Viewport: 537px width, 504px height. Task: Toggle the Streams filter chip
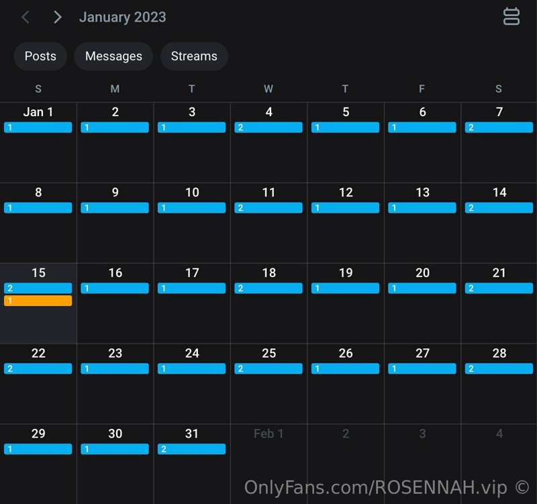click(194, 56)
